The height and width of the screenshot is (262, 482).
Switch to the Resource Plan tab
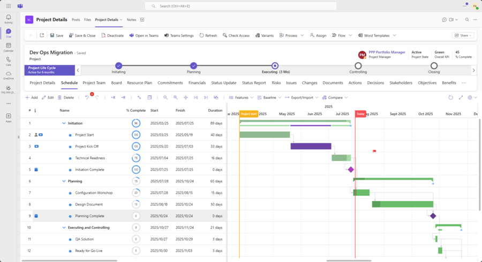(x=139, y=83)
